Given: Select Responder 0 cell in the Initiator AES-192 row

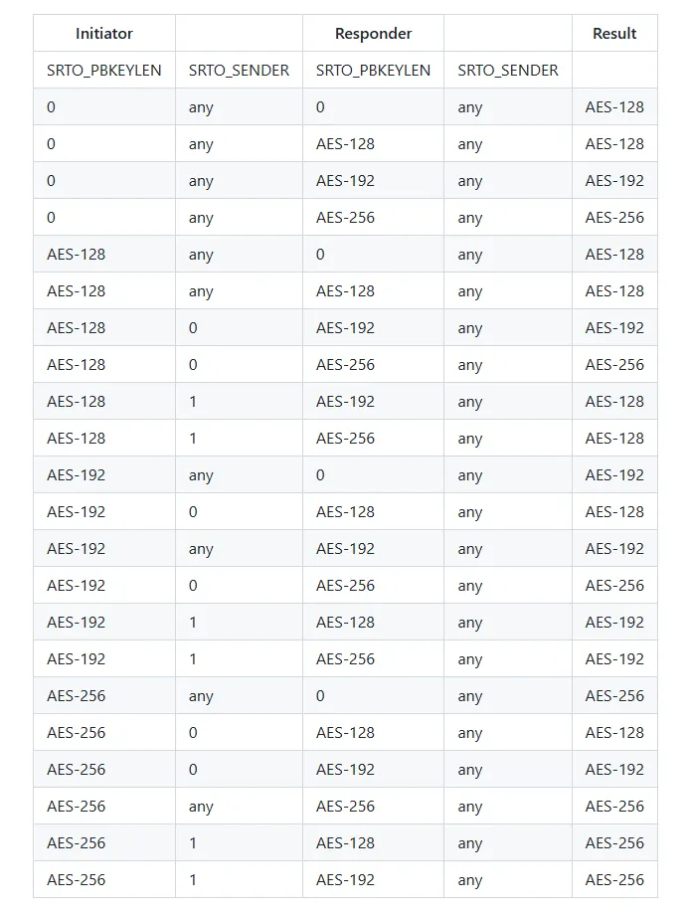Looking at the screenshot, I should click(320, 475).
